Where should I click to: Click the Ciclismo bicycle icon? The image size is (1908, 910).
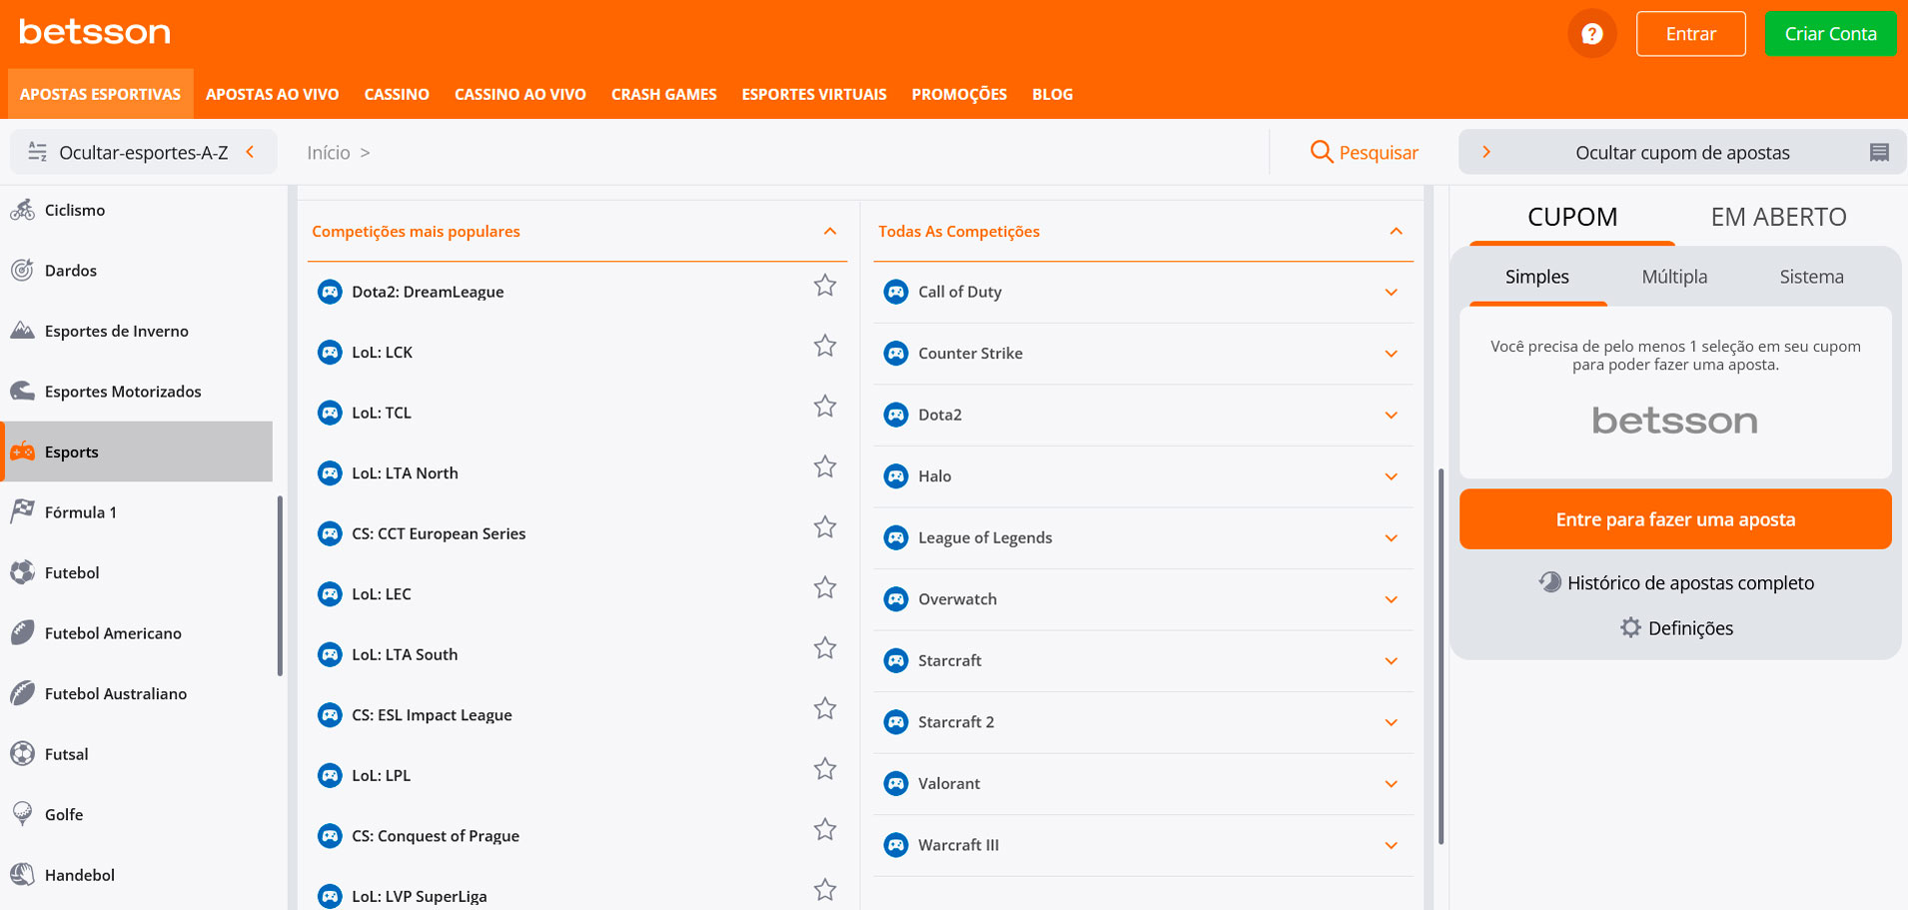[23, 210]
